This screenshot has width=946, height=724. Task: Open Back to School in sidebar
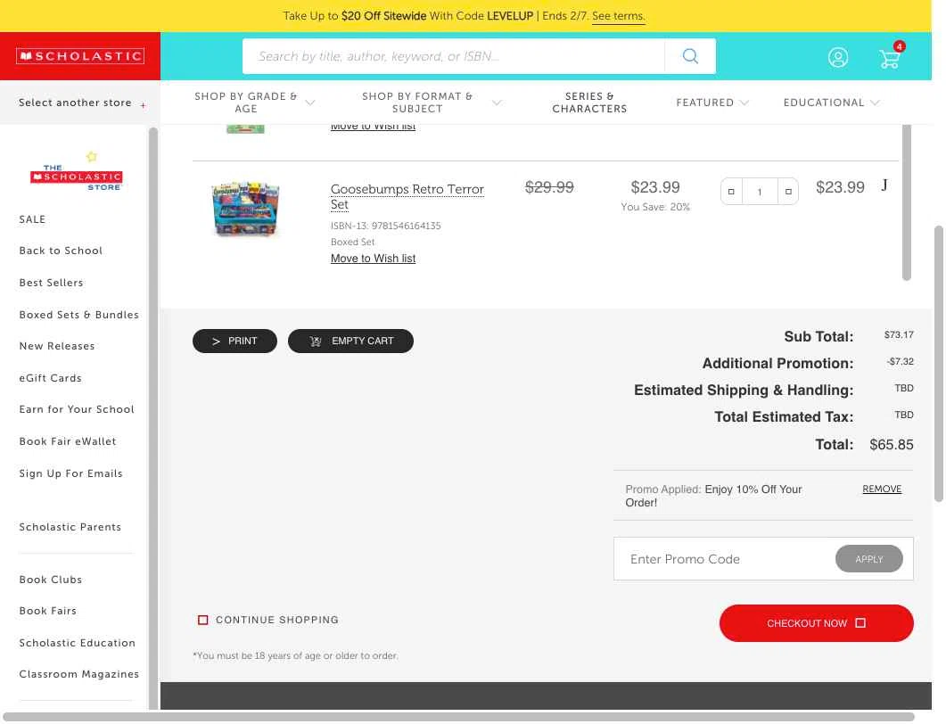pyautogui.click(x=61, y=251)
